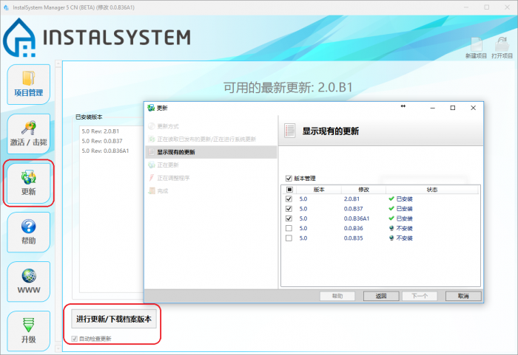The image size is (518, 355).
Task: Select 5.0 Rev: 0.0.B37 in installed versions list
Action: pos(102,141)
